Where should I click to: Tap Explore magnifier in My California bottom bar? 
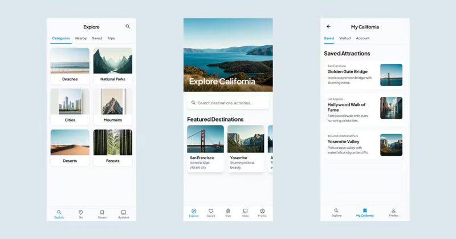[x=336, y=210]
